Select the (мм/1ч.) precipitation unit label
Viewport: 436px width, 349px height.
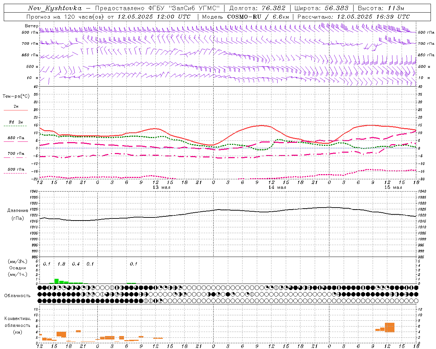pyautogui.click(x=18, y=274)
